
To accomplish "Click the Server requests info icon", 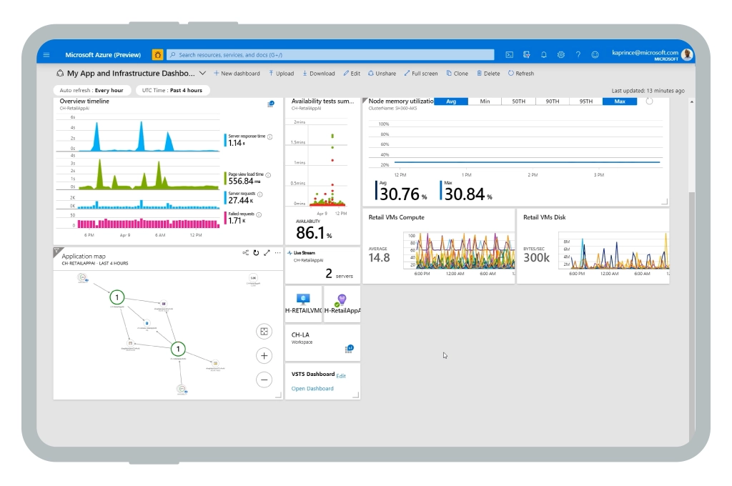I will coord(260,194).
